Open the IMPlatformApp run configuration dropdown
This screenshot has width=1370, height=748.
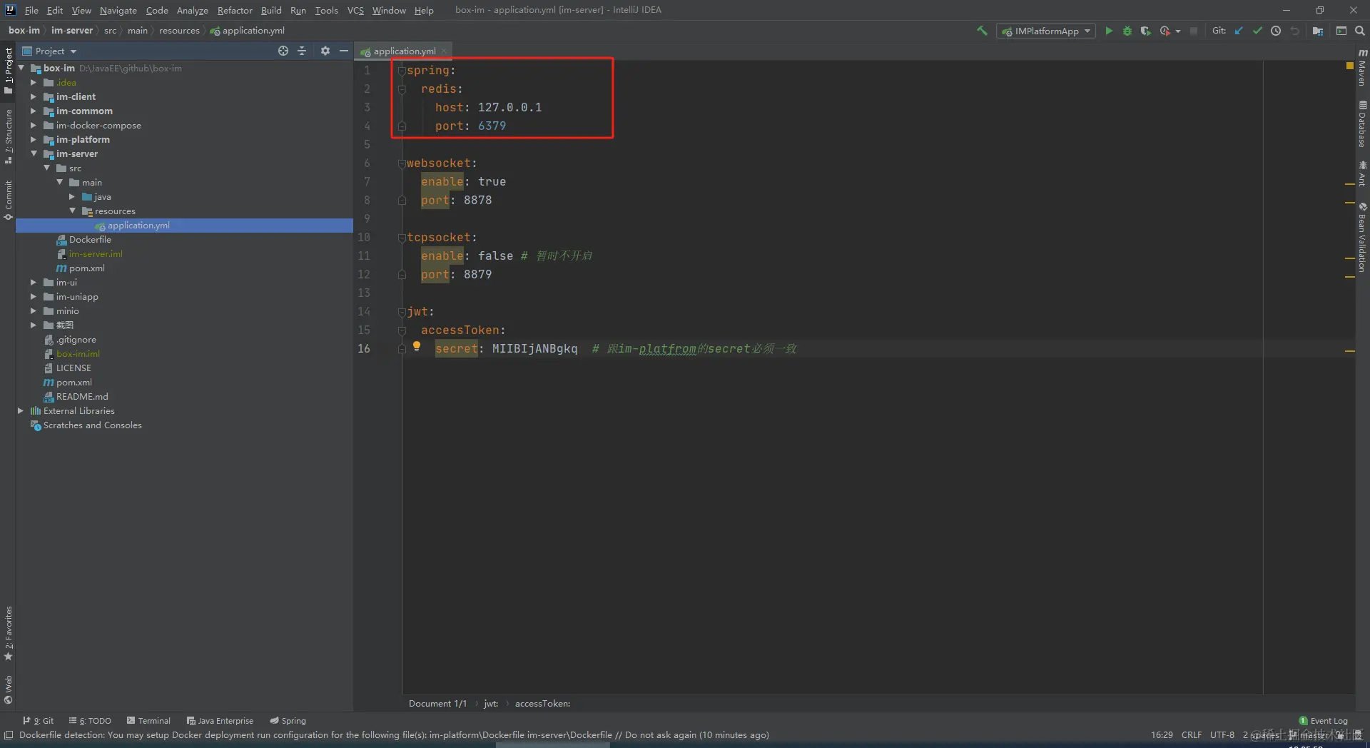point(1046,31)
